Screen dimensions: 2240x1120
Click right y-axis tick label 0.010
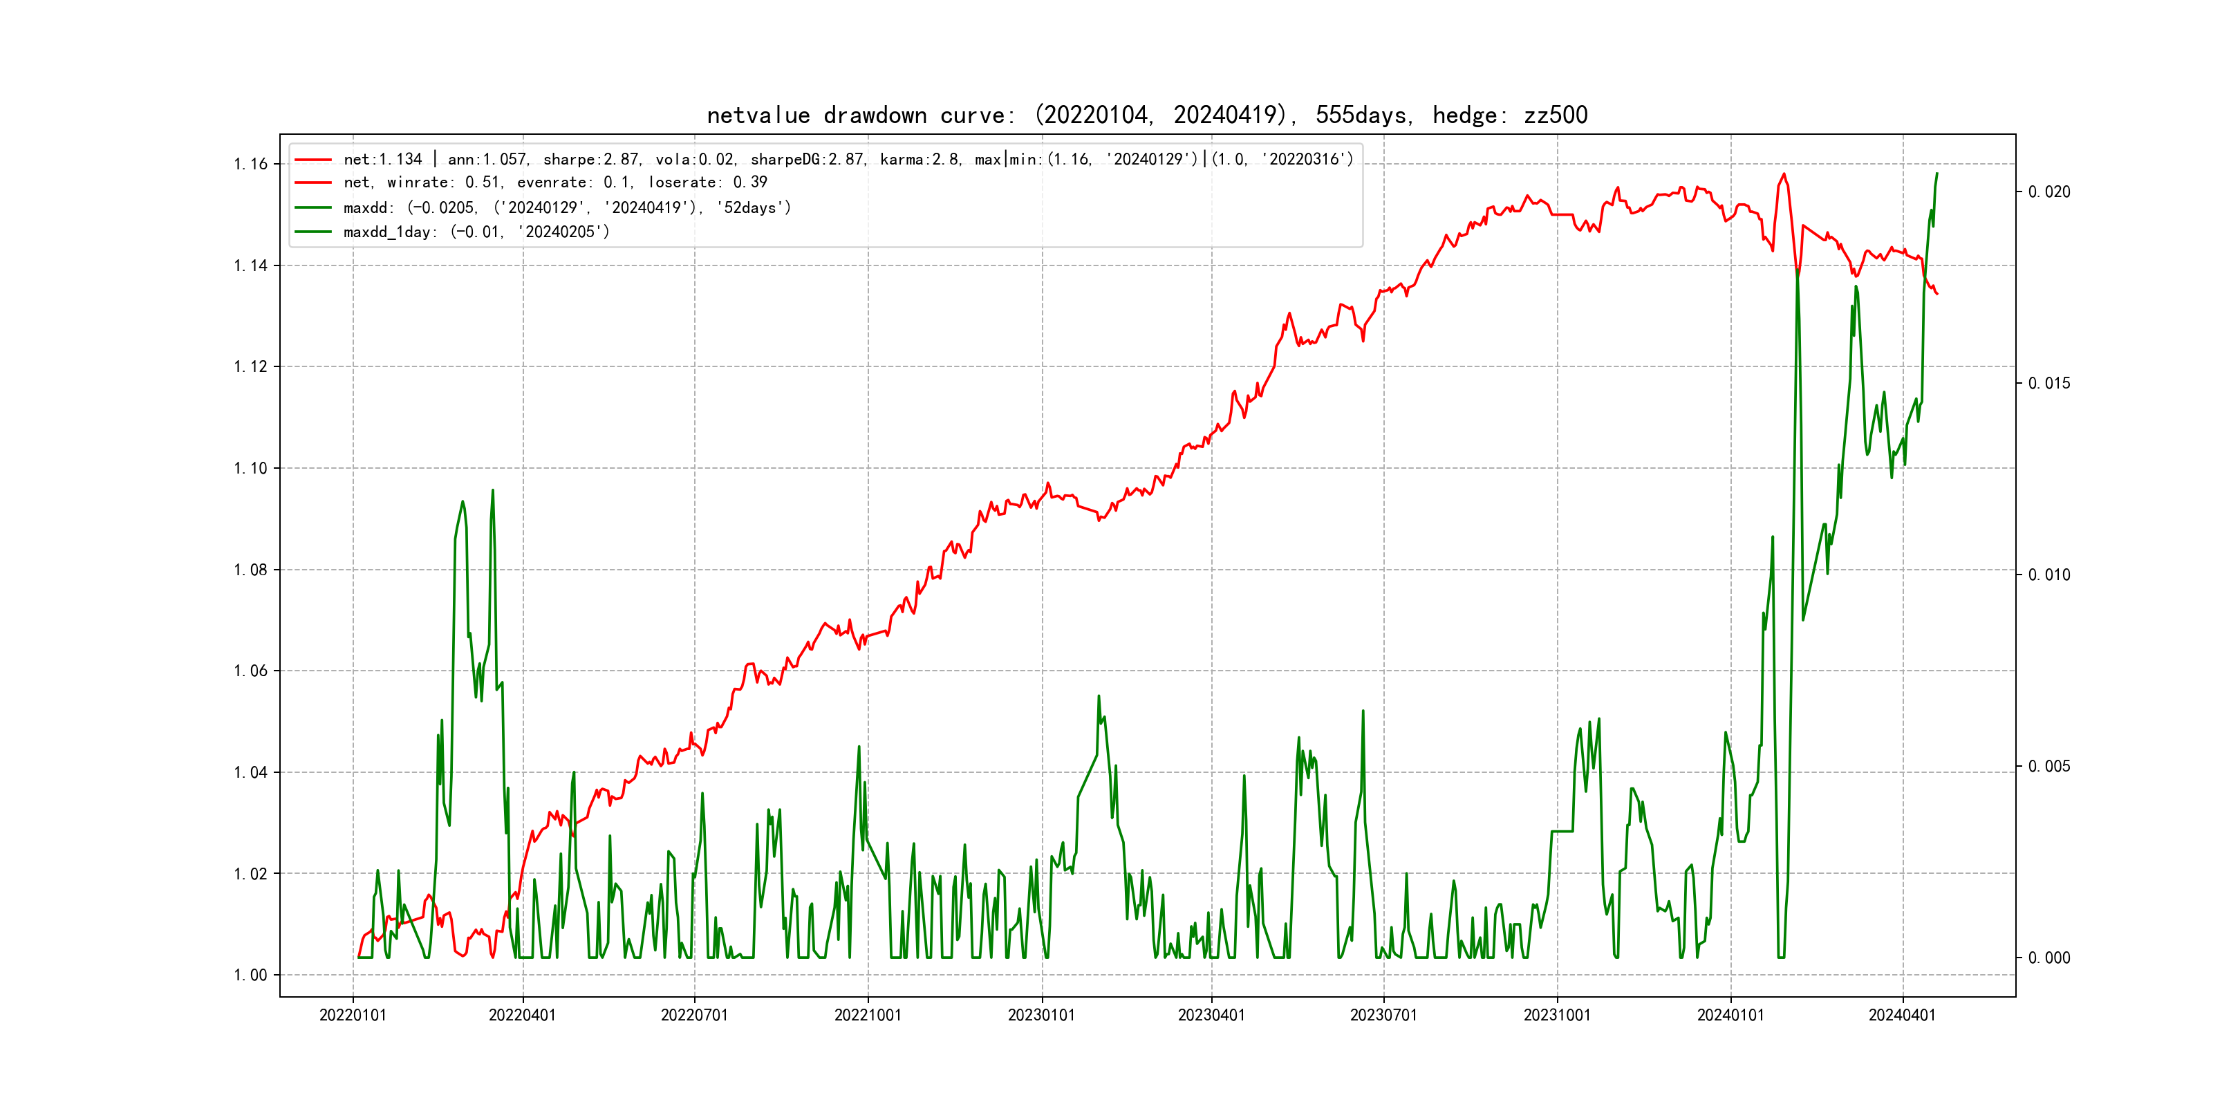coord(2048,575)
